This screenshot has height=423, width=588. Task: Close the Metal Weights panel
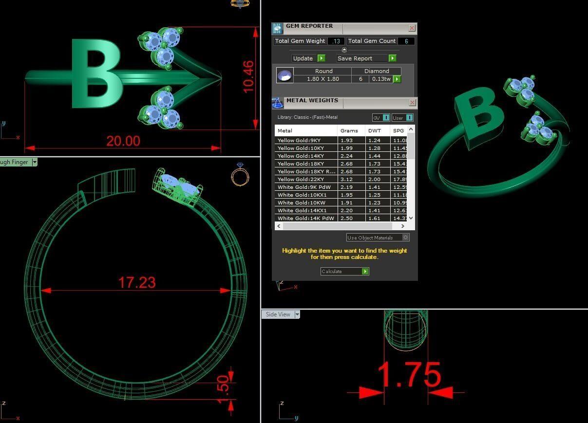click(x=412, y=103)
